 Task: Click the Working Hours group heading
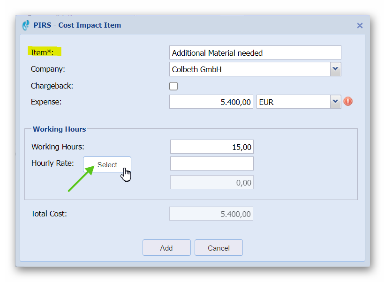pyautogui.click(x=60, y=129)
